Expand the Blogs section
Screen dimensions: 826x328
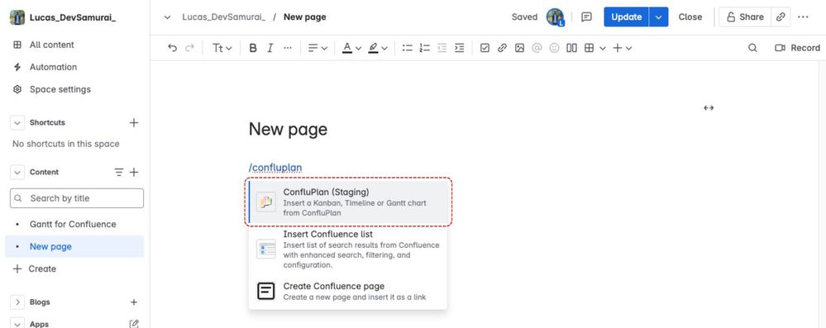point(17,302)
